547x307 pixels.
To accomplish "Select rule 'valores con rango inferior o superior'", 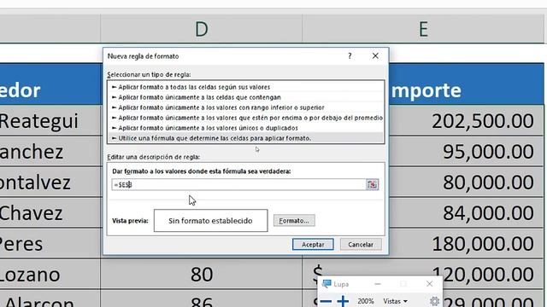I will pos(245,107).
